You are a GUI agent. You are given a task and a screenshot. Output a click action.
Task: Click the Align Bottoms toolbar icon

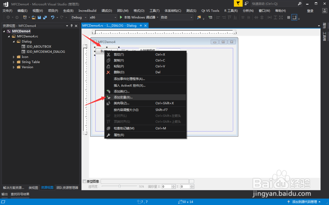235,17
